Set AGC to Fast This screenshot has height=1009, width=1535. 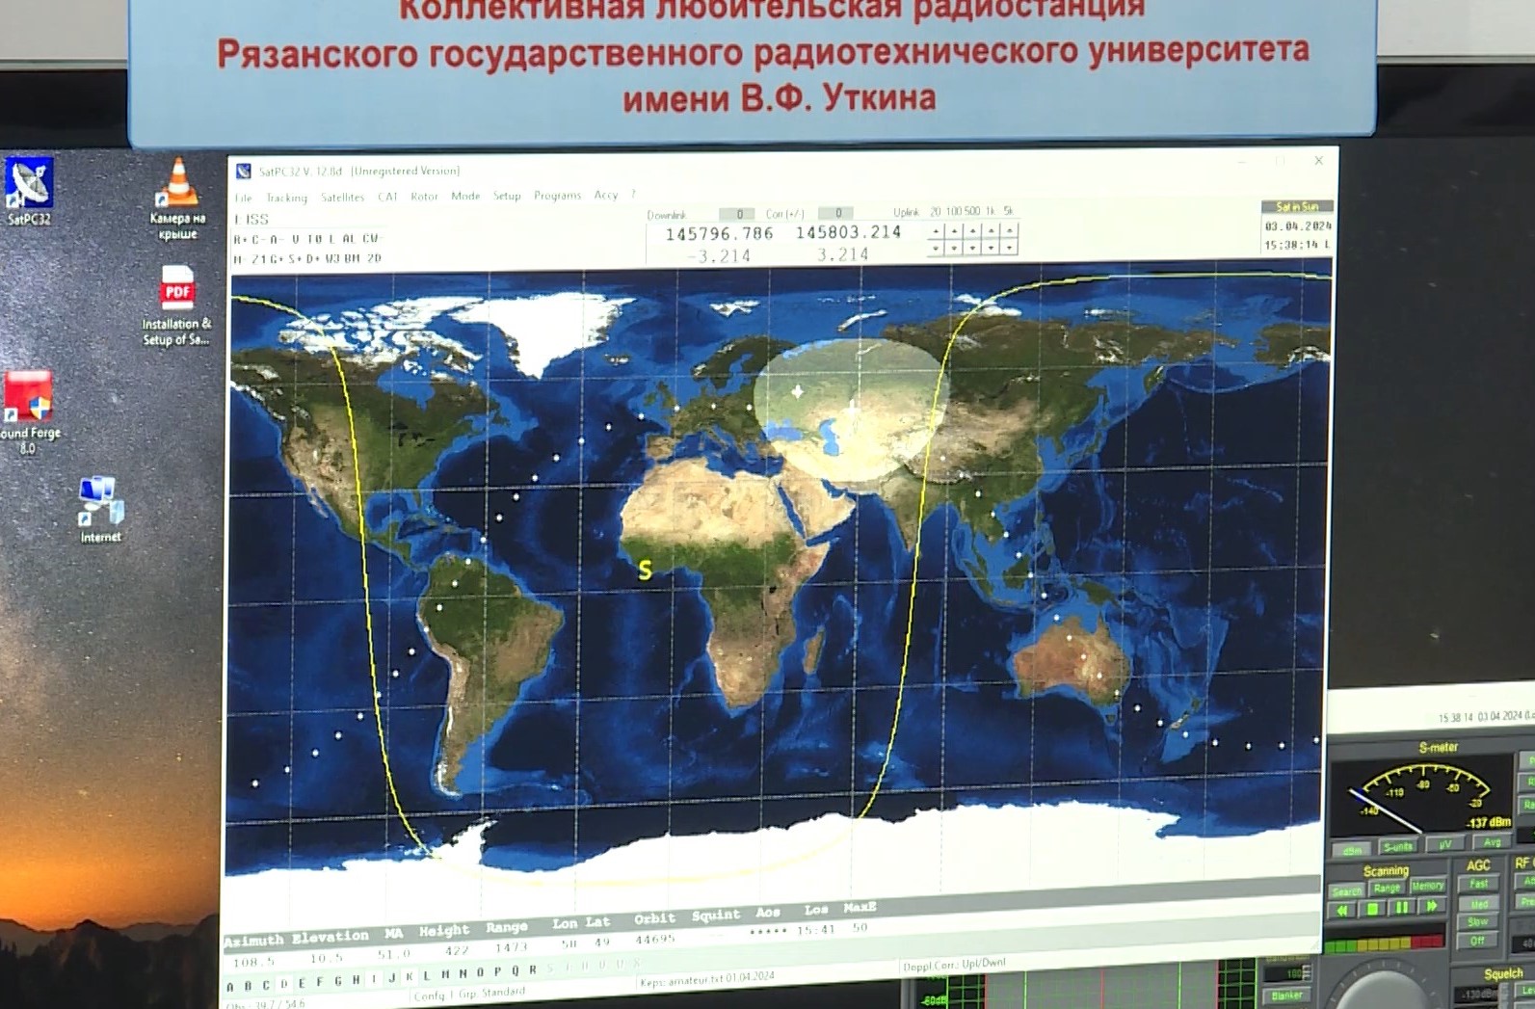1479,884
